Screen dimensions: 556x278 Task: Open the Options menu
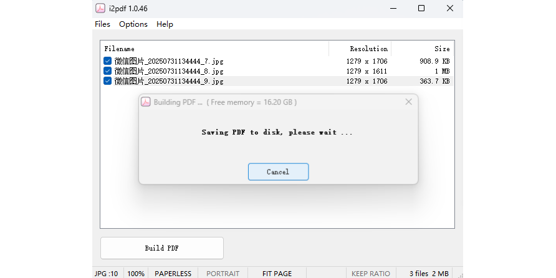[x=133, y=24]
